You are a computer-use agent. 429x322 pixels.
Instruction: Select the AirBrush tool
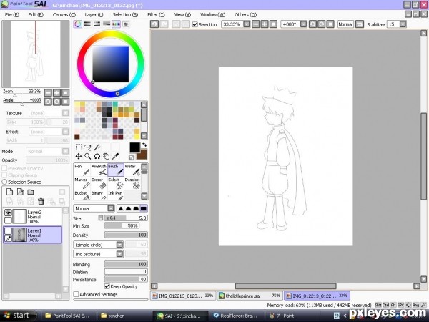[99, 170]
